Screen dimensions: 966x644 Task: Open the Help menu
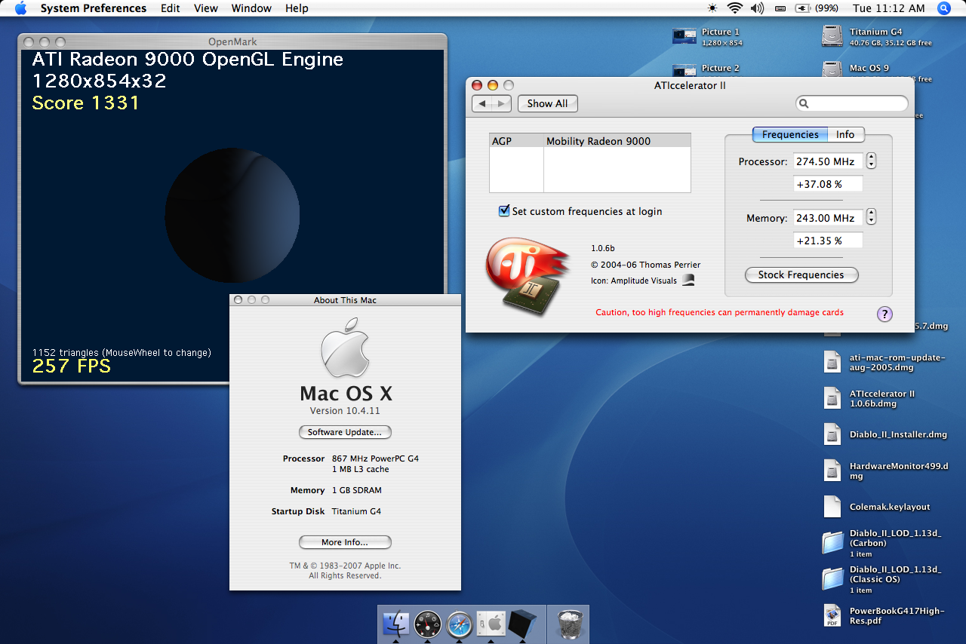tap(297, 8)
